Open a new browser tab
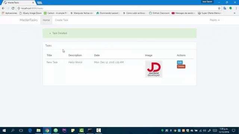This screenshot has height=134, width=239. [x=40, y=3]
